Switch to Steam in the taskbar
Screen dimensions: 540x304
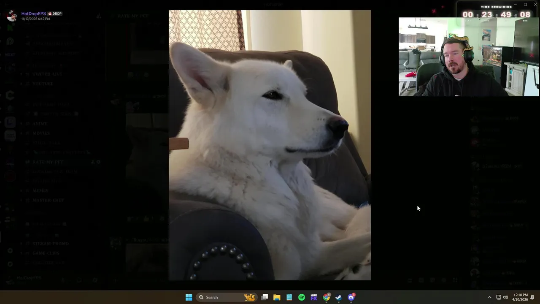pos(338,297)
